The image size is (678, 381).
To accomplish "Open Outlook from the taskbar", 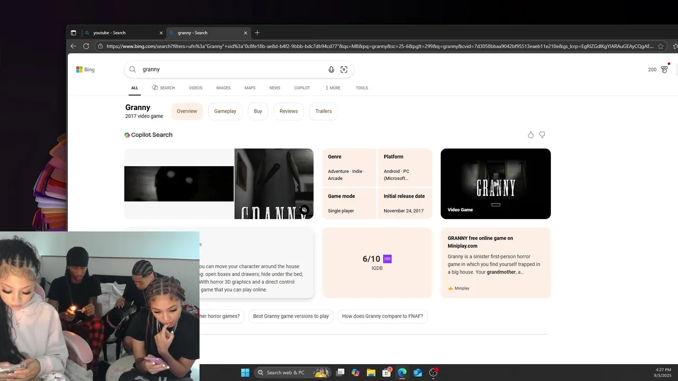I will tap(417, 373).
